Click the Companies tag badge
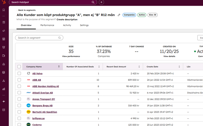Image resolution: width=203 pixels, height=126 pixels. point(129,15)
